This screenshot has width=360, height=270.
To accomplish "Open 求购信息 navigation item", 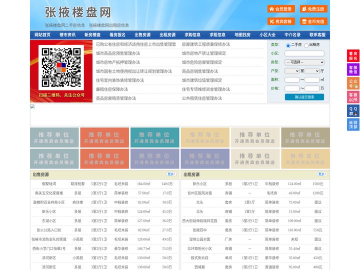I will (x=192, y=35).
